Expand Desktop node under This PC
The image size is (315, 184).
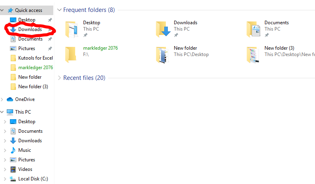coord(5,122)
